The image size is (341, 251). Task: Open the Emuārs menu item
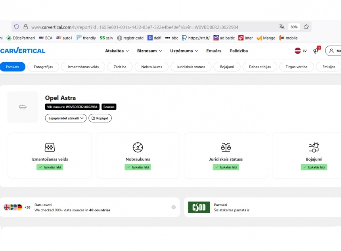tap(214, 51)
